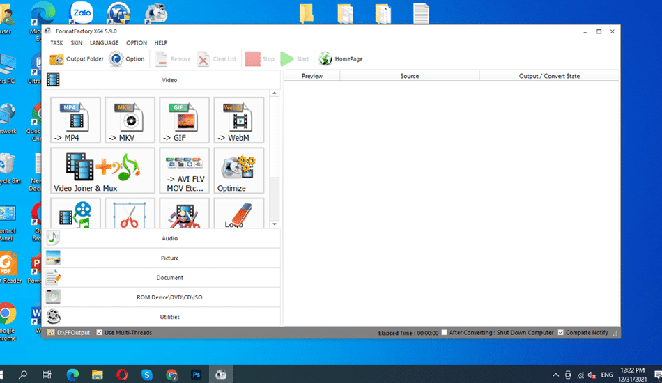Select the -> MP4 video converter icon
Image resolution: width=662 pixels, height=383 pixels.
pos(75,120)
